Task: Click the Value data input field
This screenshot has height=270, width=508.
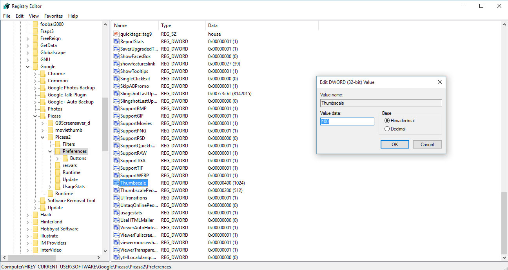Action: point(347,121)
